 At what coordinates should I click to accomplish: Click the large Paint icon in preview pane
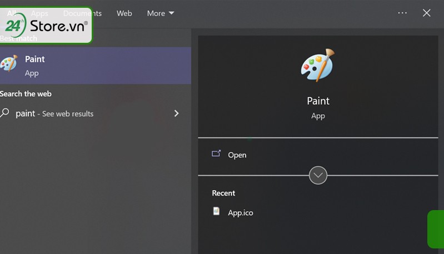[x=318, y=66]
